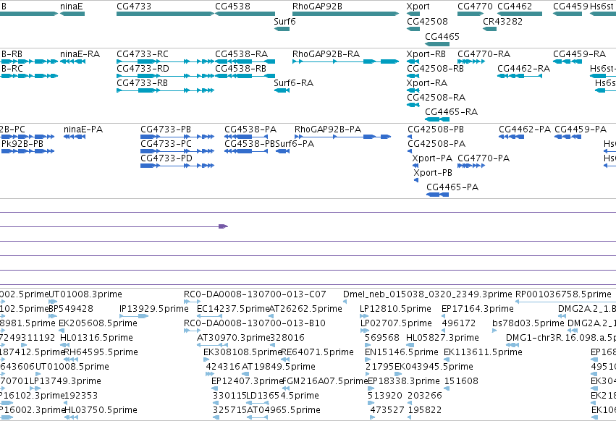This screenshot has width=616, height=421.
Task: Click the Surf6 gene feature
Action: point(282,29)
